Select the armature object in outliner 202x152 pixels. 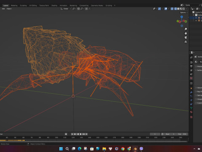click(199, 18)
